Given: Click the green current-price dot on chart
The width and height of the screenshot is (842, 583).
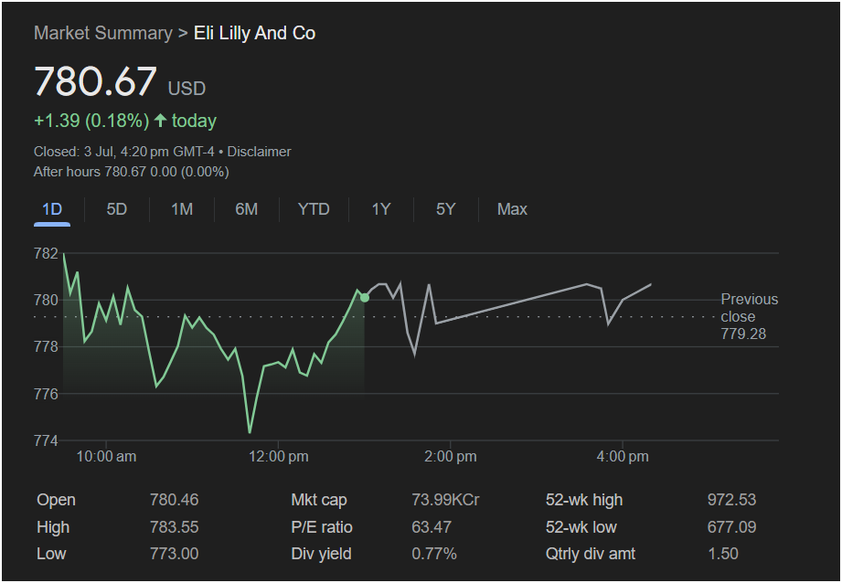Looking at the screenshot, I should click(365, 297).
